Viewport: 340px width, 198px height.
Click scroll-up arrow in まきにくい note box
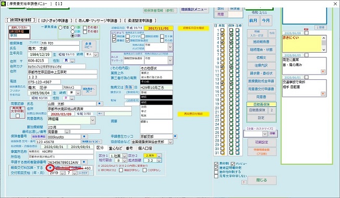(324, 38)
